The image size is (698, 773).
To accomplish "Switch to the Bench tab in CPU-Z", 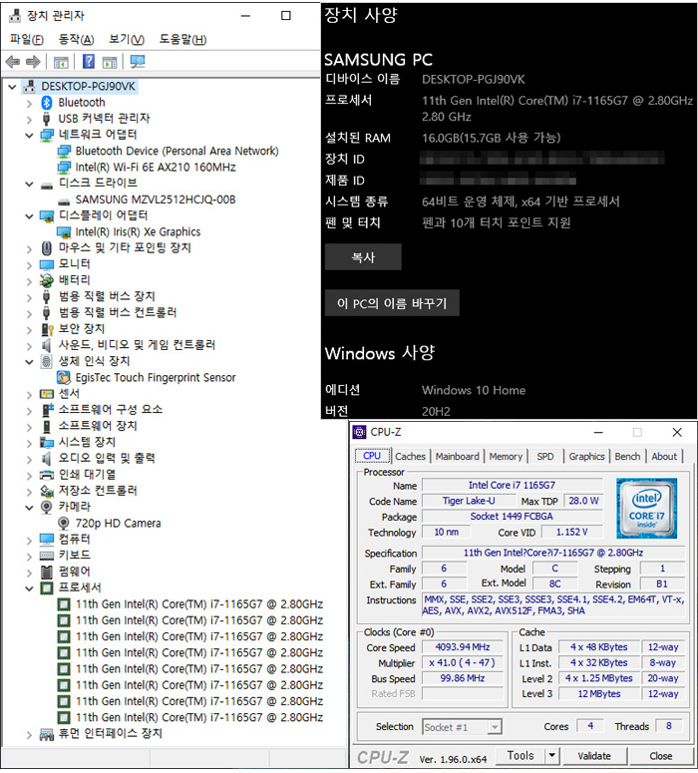I will (627, 457).
